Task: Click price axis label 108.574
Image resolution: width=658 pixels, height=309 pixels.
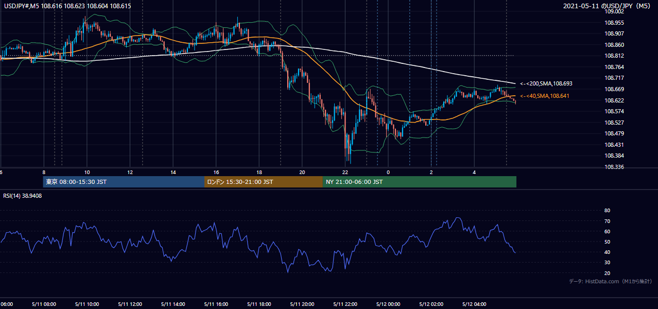Action: click(615, 111)
